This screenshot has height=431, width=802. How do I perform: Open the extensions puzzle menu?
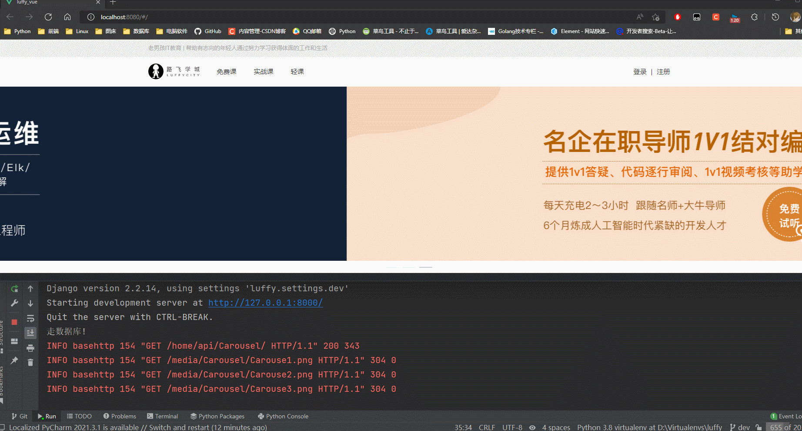754,17
